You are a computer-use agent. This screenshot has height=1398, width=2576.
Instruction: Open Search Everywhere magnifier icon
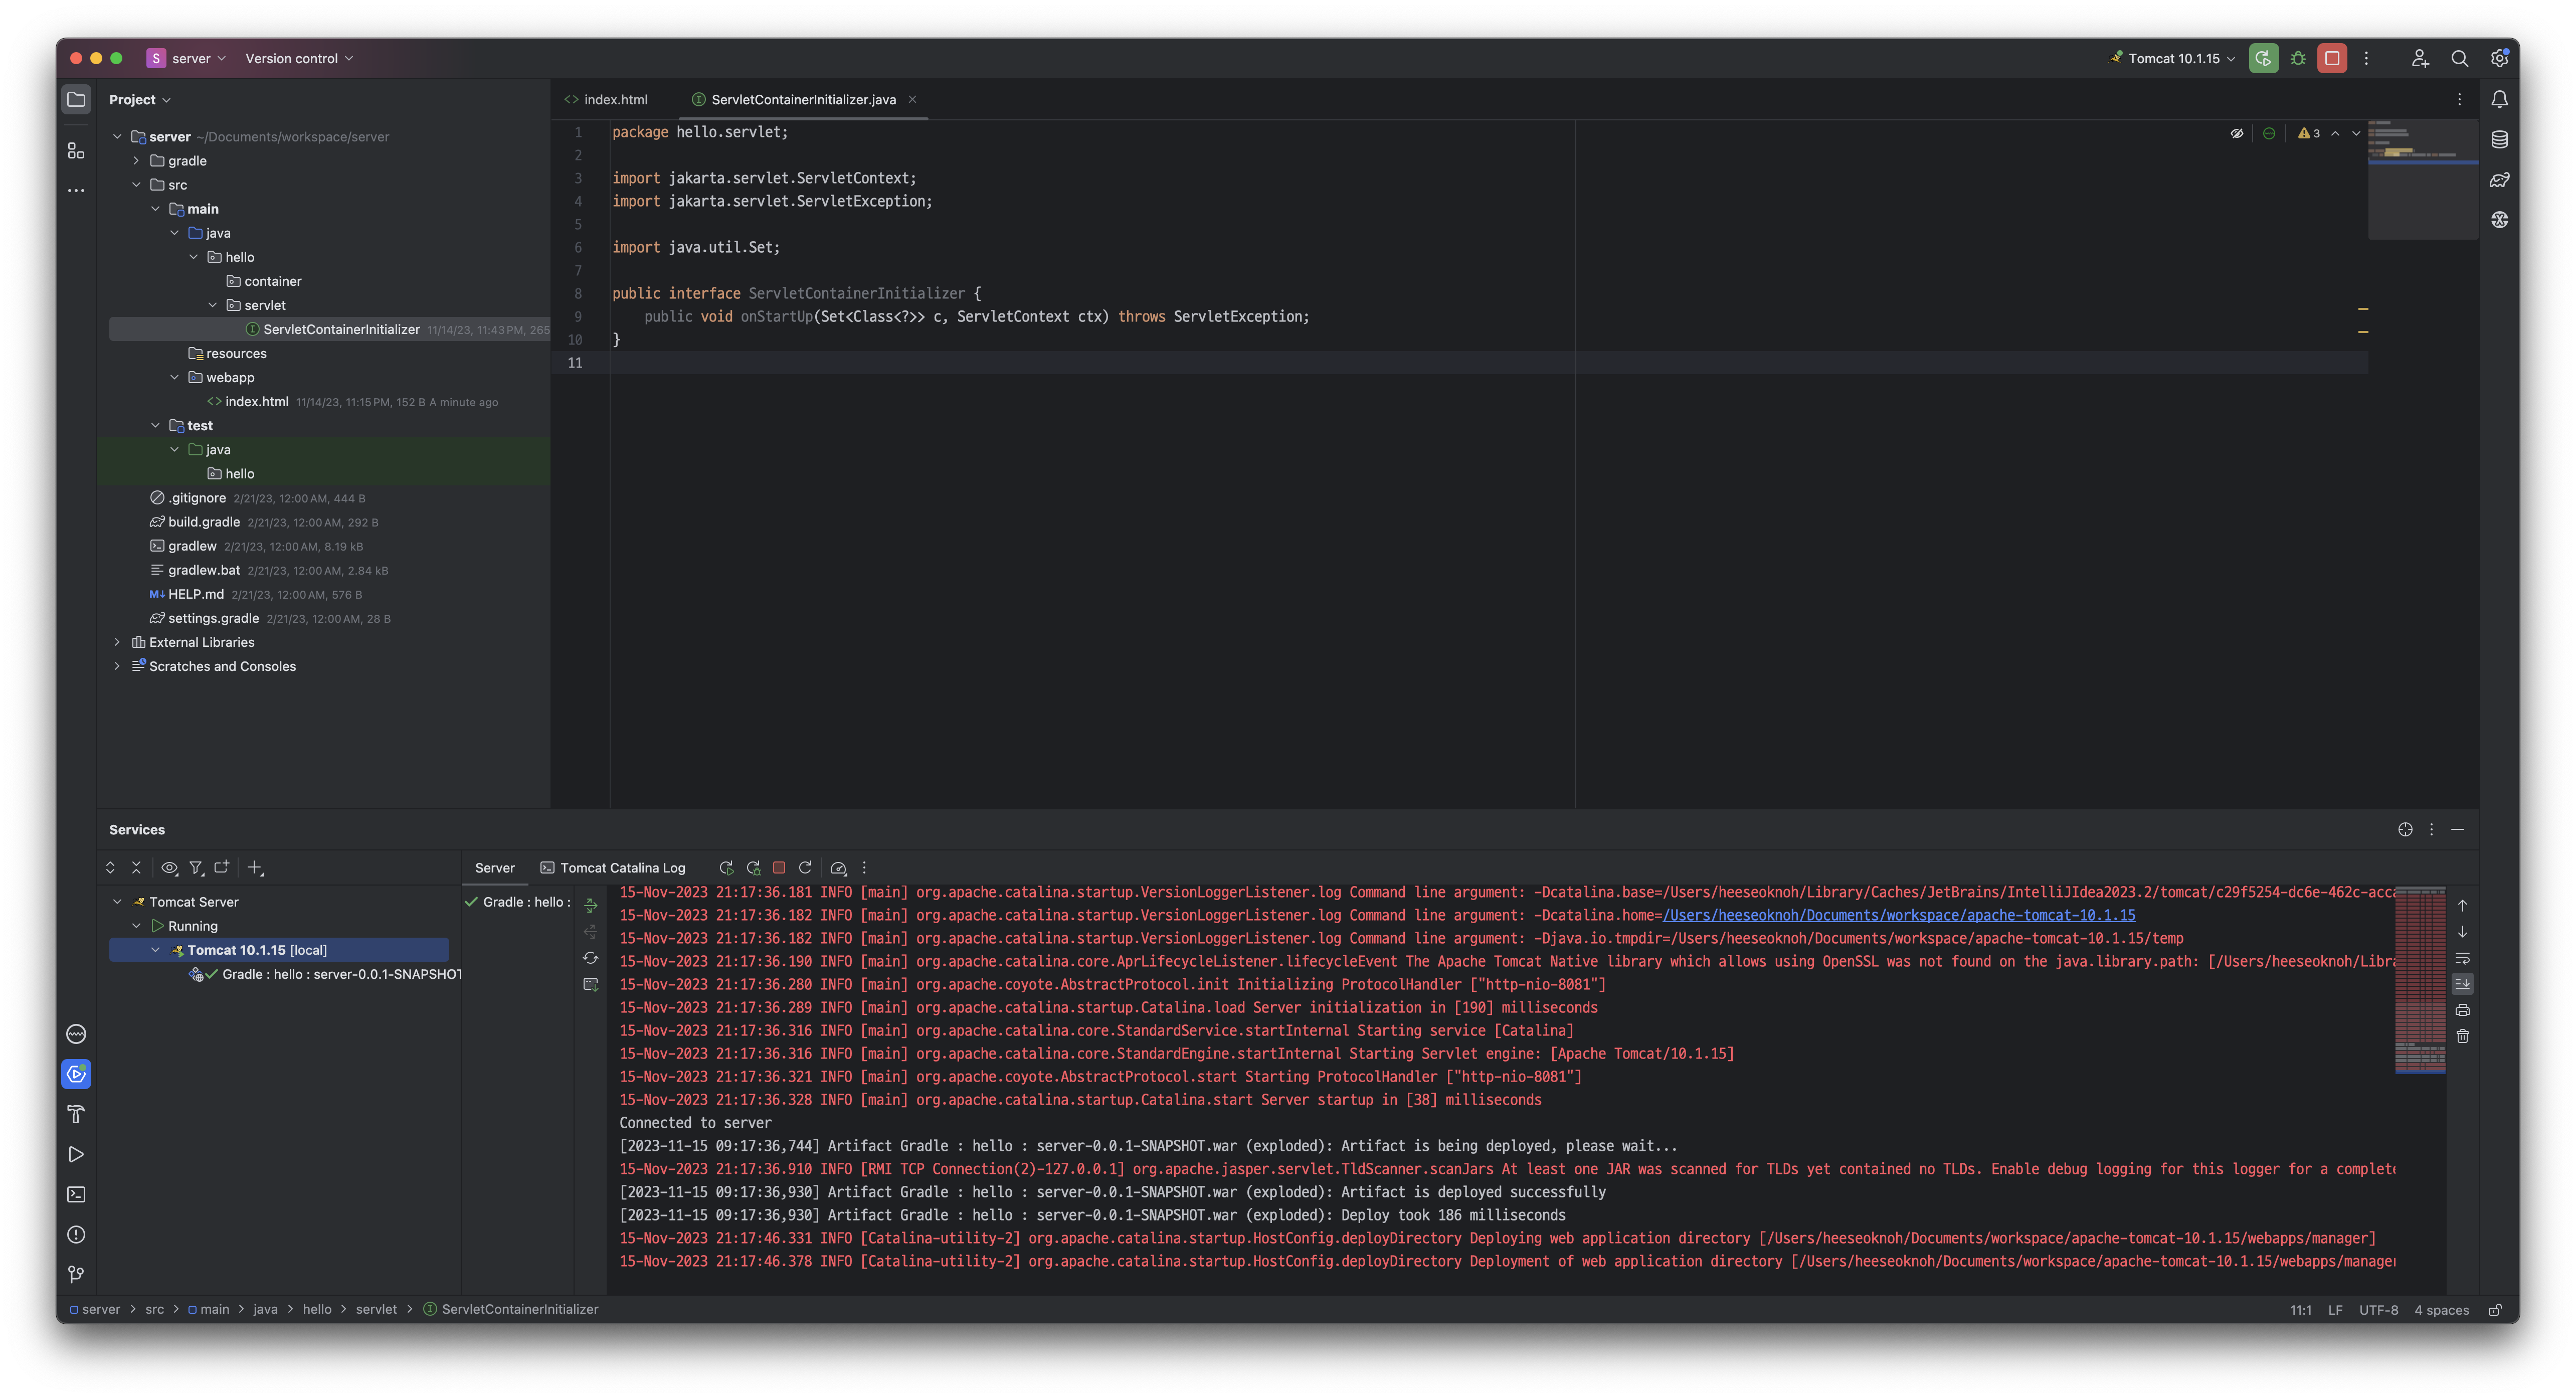[x=2459, y=59]
